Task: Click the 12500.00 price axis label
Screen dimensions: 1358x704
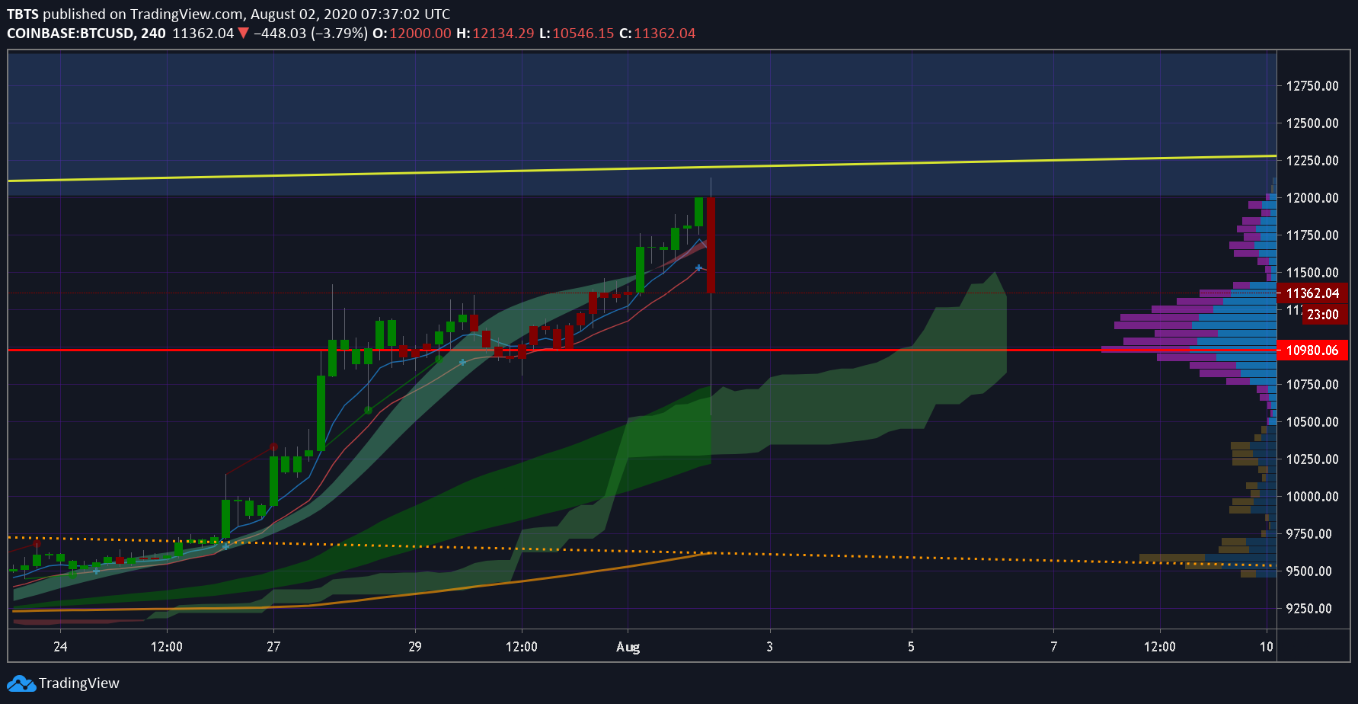Action: pyautogui.click(x=1312, y=123)
